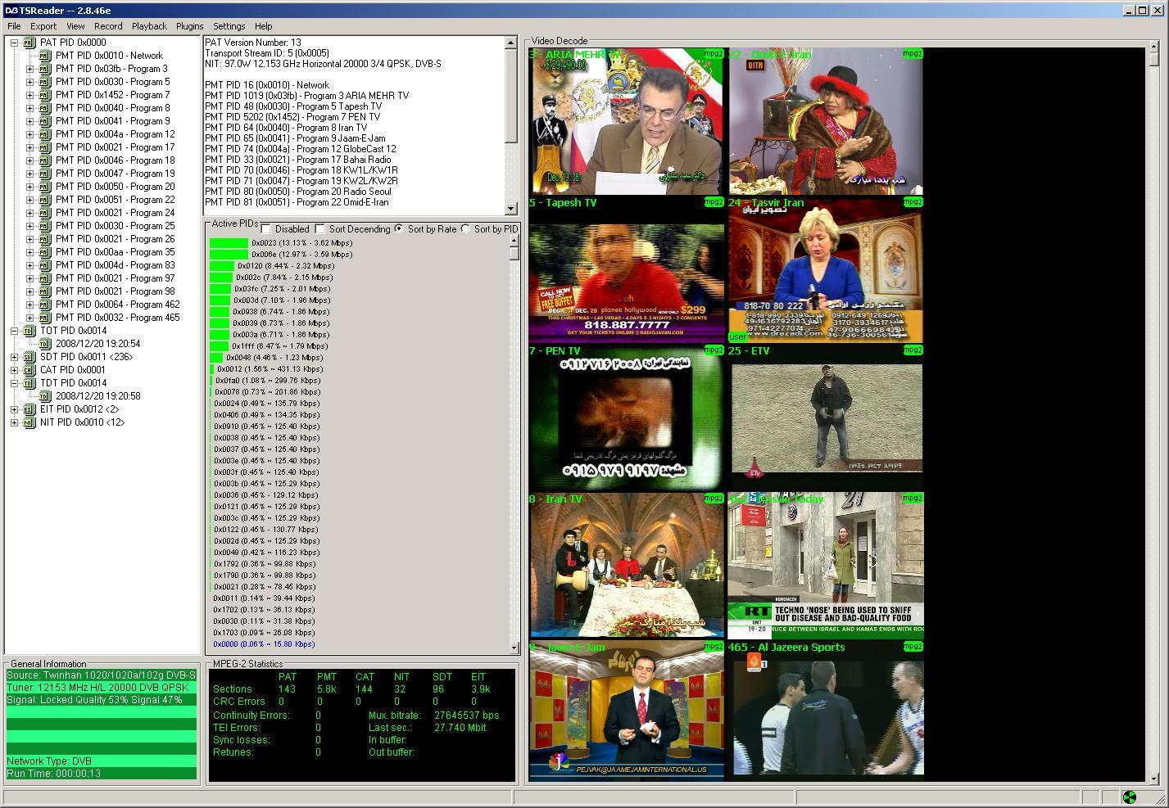Expand the EIT PID 0x0012 node
This screenshot has height=808, width=1169.
[x=14, y=409]
